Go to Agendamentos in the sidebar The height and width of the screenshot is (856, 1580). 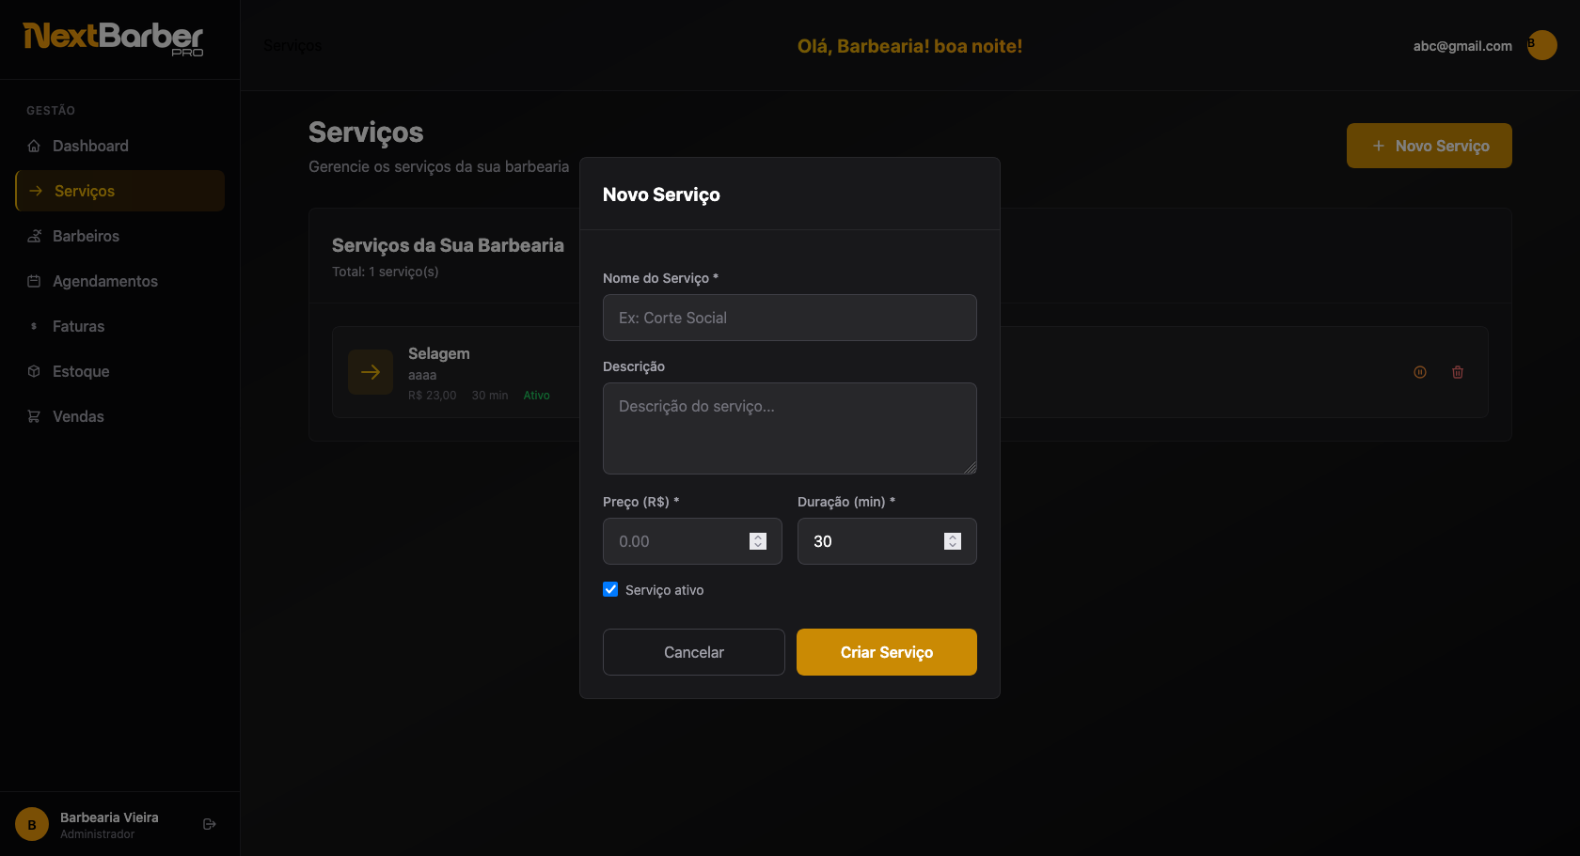tap(104, 281)
